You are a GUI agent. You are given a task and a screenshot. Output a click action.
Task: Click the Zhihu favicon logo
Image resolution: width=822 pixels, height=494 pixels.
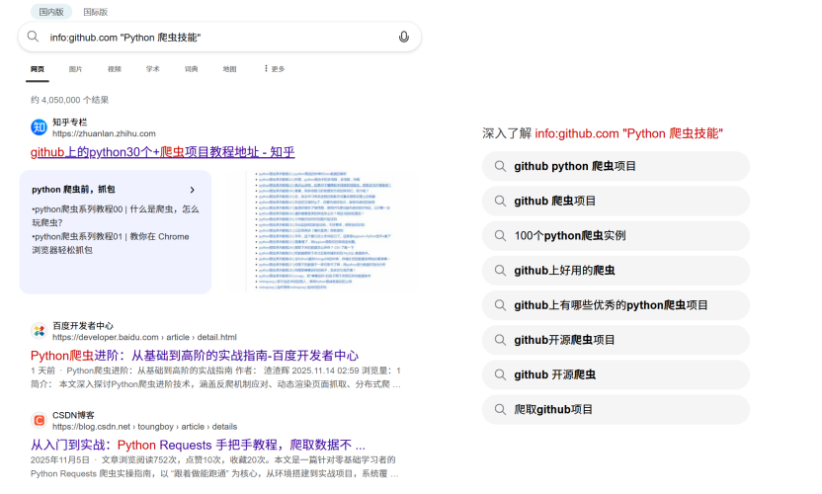(39, 127)
